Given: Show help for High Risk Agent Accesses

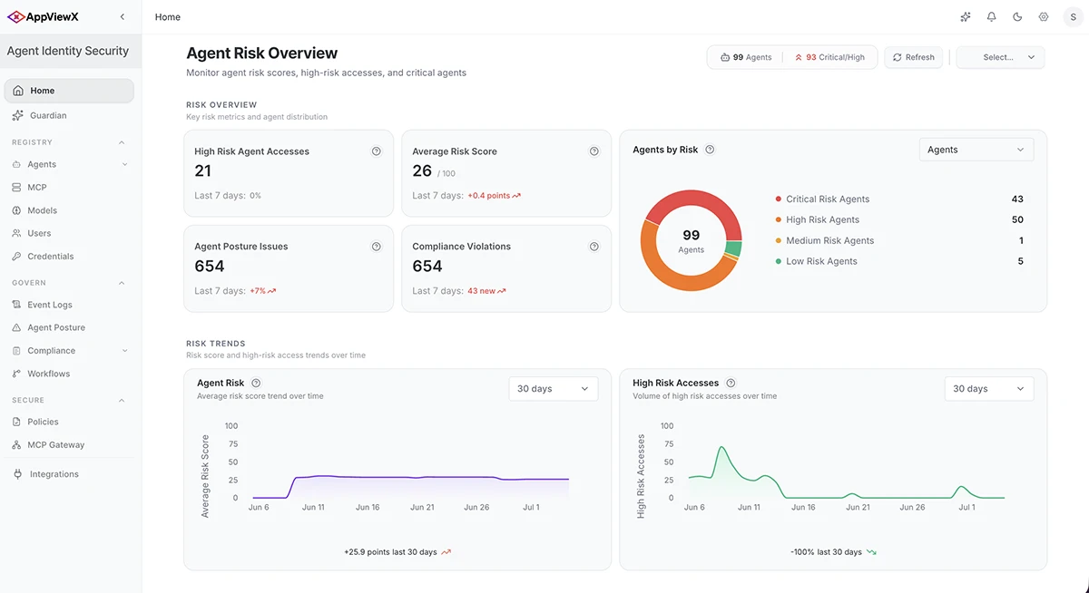Looking at the screenshot, I should point(377,151).
